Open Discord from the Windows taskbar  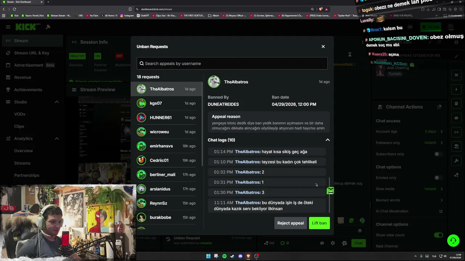tap(240, 256)
